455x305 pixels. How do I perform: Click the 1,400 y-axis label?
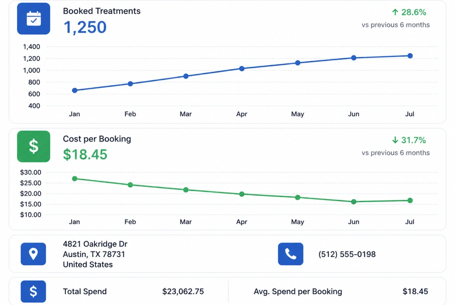(x=32, y=47)
